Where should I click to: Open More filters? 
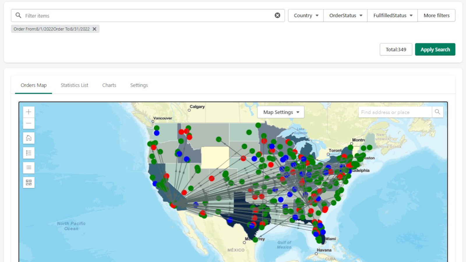pos(437,15)
